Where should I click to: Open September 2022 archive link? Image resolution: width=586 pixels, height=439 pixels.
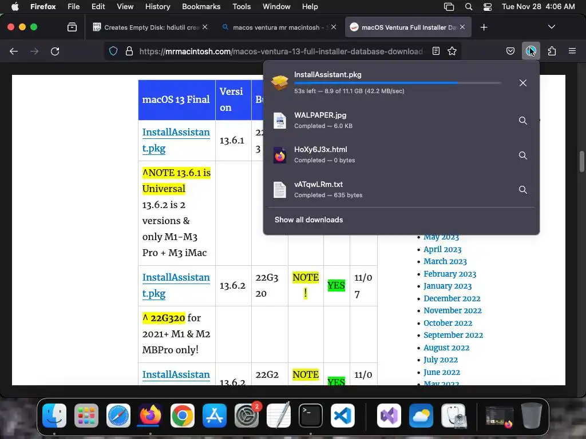(x=453, y=335)
